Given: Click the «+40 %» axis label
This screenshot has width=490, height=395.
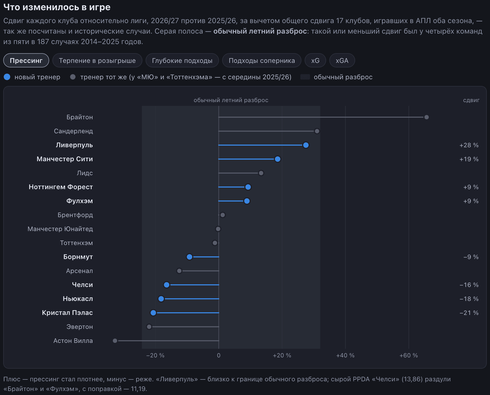Looking at the screenshot, I should (345, 355).
